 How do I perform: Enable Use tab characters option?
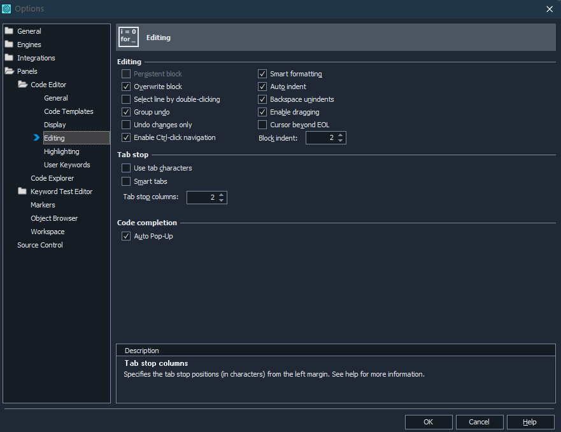[126, 168]
